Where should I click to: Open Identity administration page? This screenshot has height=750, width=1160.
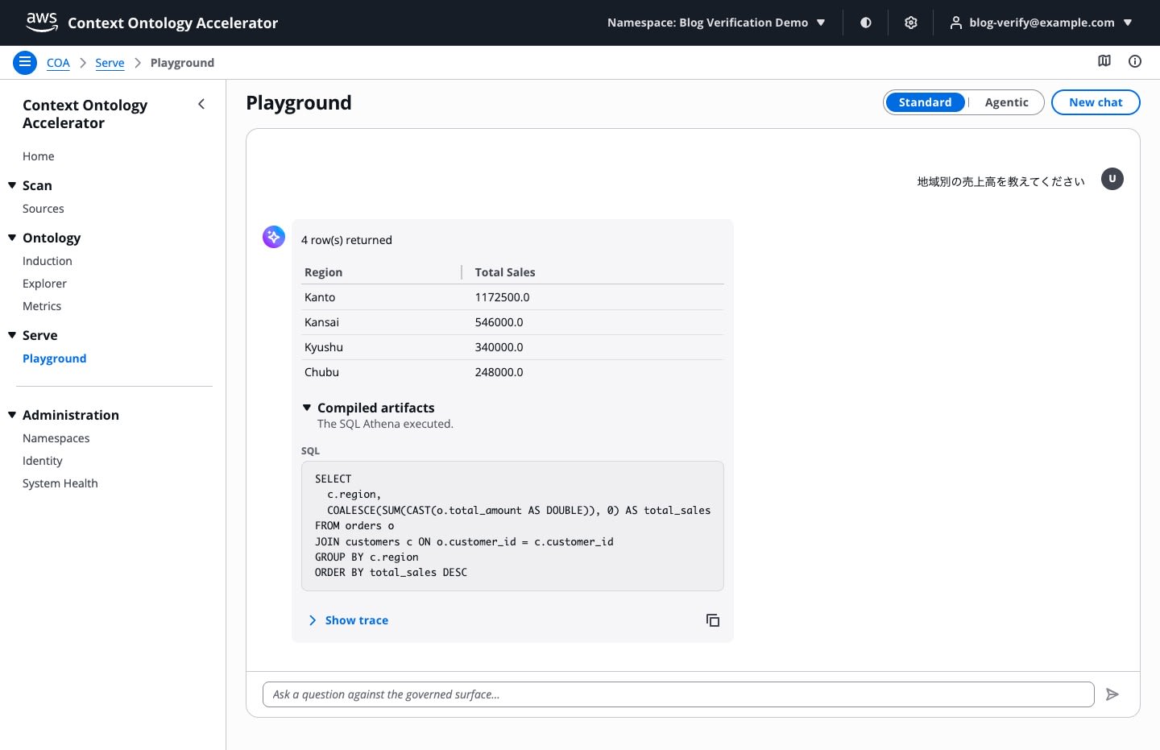[x=43, y=461]
